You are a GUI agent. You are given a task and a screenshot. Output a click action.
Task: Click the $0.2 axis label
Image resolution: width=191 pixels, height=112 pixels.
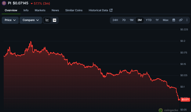pos(183,41)
